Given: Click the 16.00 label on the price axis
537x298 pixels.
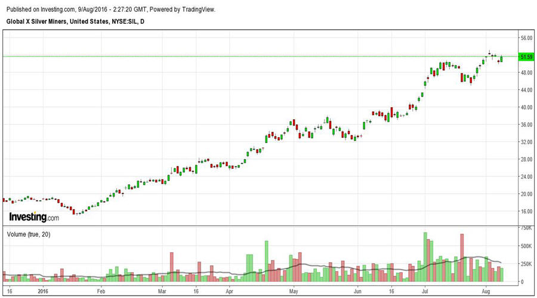Looking at the screenshot, I should (526, 212).
